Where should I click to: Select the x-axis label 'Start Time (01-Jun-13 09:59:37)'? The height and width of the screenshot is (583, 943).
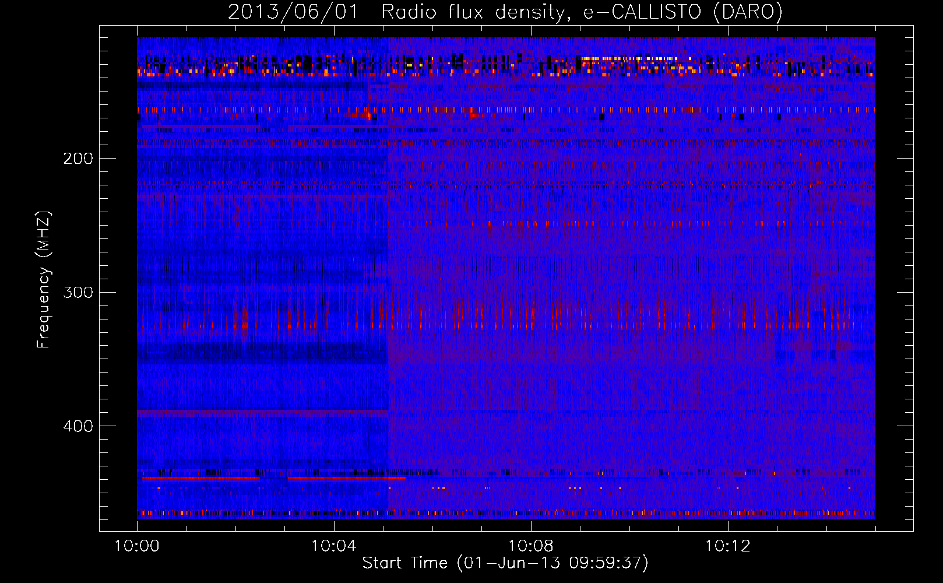pyautogui.click(x=505, y=563)
